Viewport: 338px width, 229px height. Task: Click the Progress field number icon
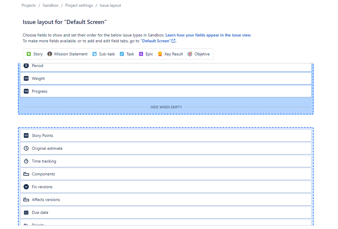tap(26, 91)
